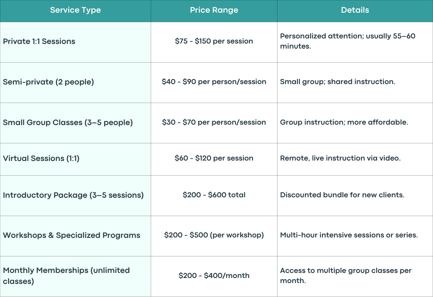Click the Semi-private (2 people) row label
This screenshot has height=297, width=433.
(x=48, y=82)
